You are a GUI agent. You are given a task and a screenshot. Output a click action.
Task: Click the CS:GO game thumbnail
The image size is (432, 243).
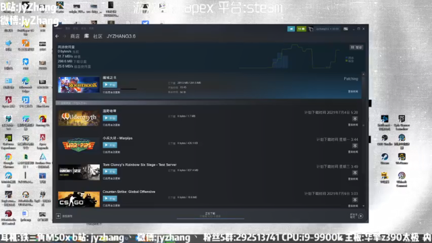(x=79, y=199)
